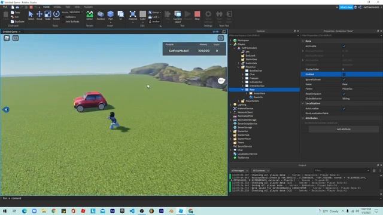This screenshot has width=383, height=215.
Task: Switch to the HOME ribbon tab
Action: [x=46, y=7]
